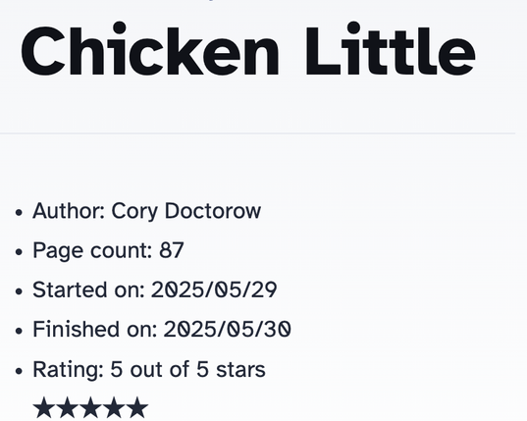Image resolution: width=527 pixels, height=421 pixels.
Task: Click the start date 2025/05/29
Action: point(214,289)
